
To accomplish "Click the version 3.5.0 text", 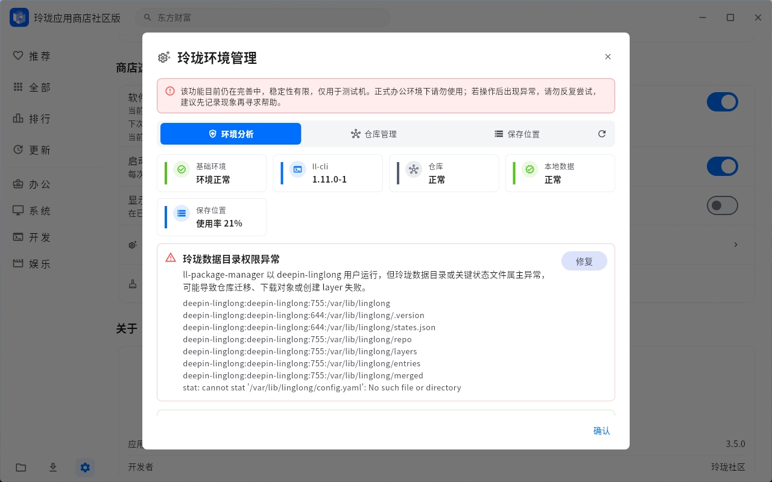I will (x=736, y=444).
